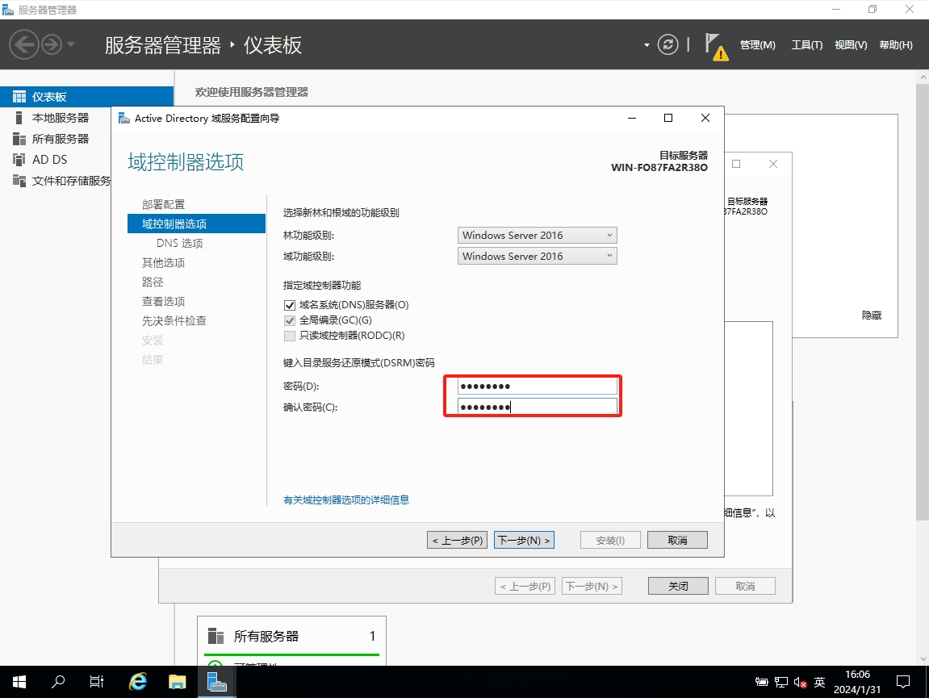
Task: Open the Windows Start menu
Action: (x=19, y=682)
